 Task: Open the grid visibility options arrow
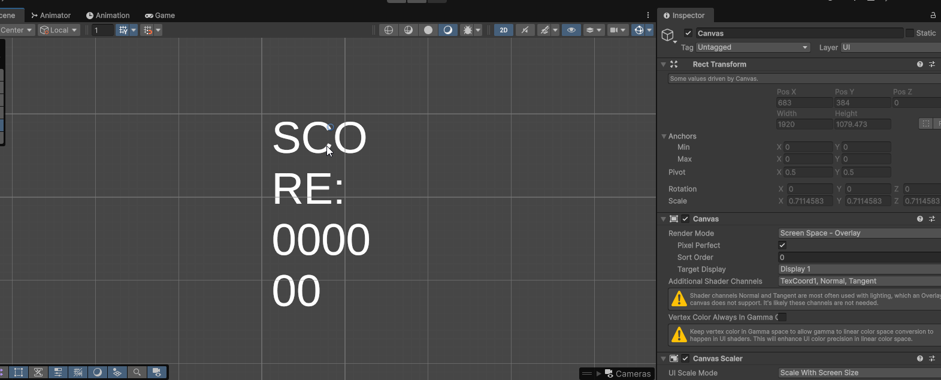pos(134,30)
